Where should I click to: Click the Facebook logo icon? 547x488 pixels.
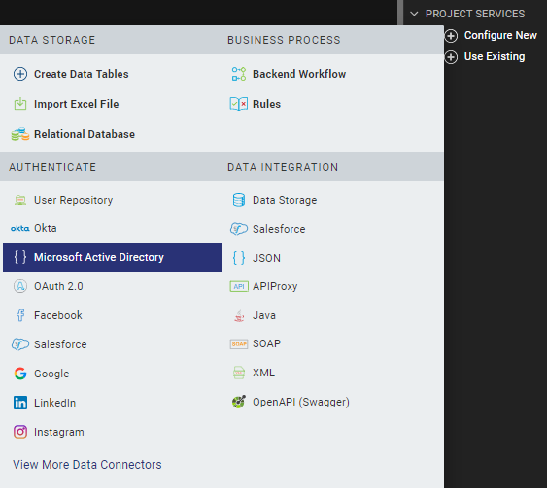click(20, 315)
